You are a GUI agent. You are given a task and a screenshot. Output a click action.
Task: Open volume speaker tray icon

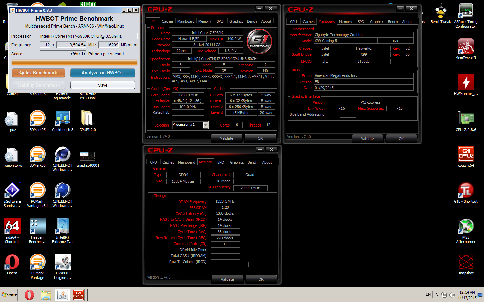click(452, 295)
